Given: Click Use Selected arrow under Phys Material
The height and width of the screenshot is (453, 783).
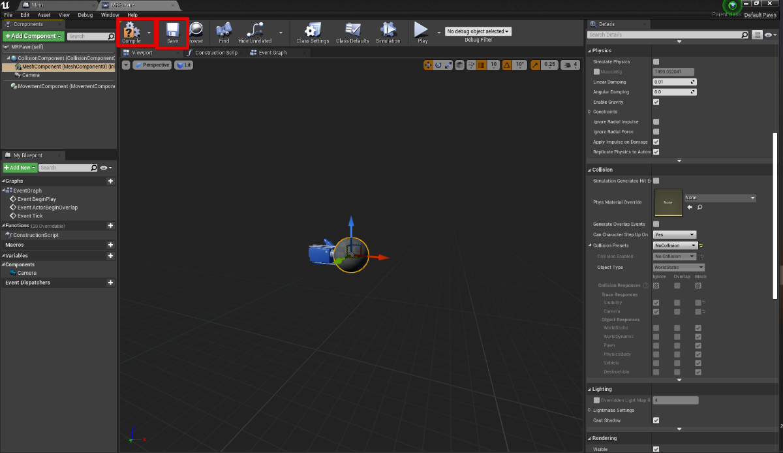Looking at the screenshot, I should (689, 207).
